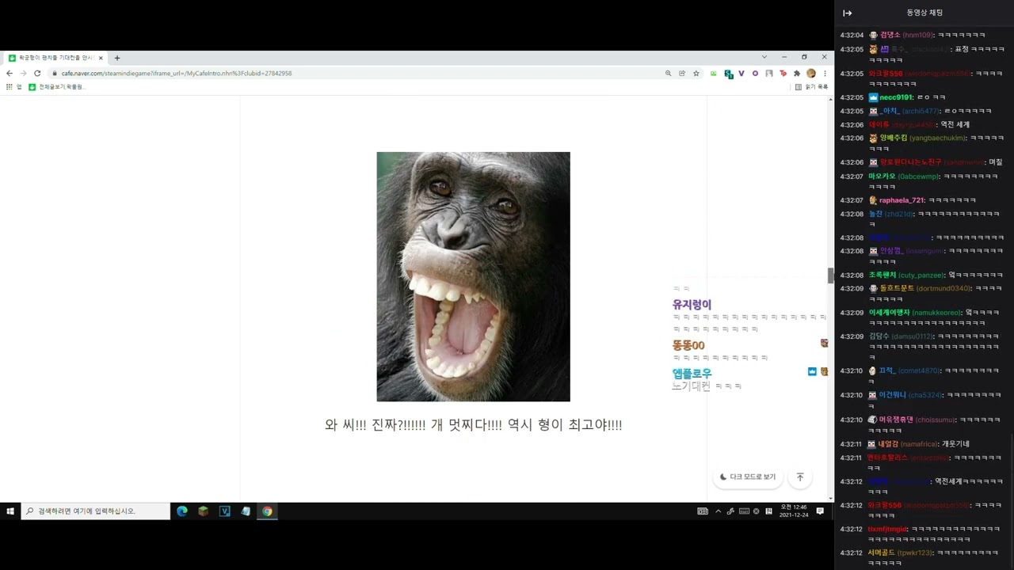Expand the system tray hidden icons chevron
The image size is (1014, 570).
click(x=718, y=511)
